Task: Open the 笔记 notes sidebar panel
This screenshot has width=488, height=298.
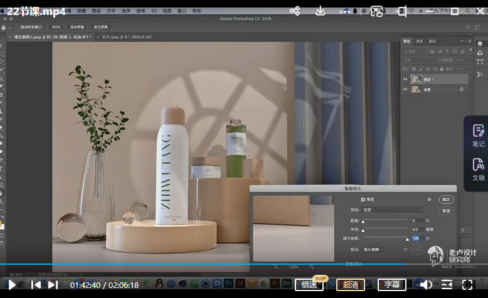Action: pos(478,135)
